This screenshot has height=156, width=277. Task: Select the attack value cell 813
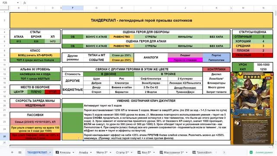click(19, 41)
